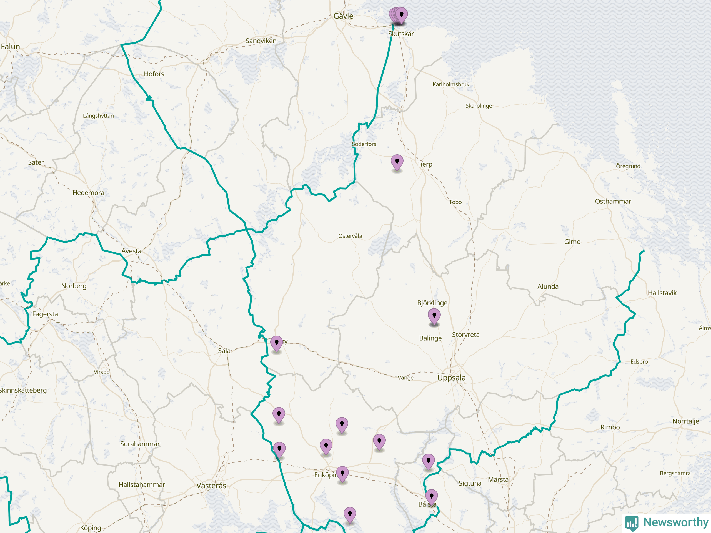Screen dimensions: 711x533
Task: Click the Skinnskatteberg label
Action: (x=23, y=390)
